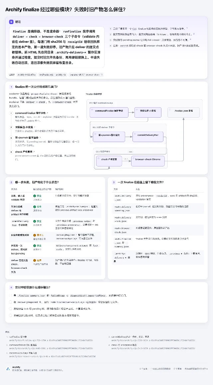The height and width of the screenshot is (385, 213).
Task: Click the bin/finalize.mjs · archify.mjs tag
Action: pyautogui.click(x=52, y=75)
